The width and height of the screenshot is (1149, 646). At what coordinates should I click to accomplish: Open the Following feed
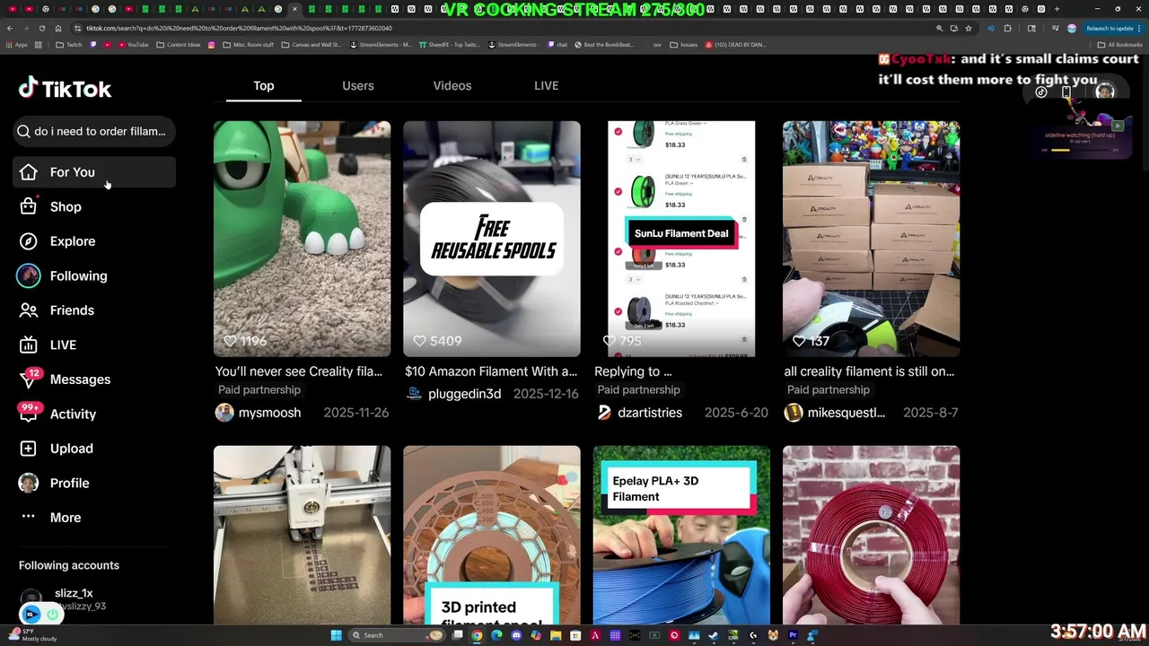[93, 275]
